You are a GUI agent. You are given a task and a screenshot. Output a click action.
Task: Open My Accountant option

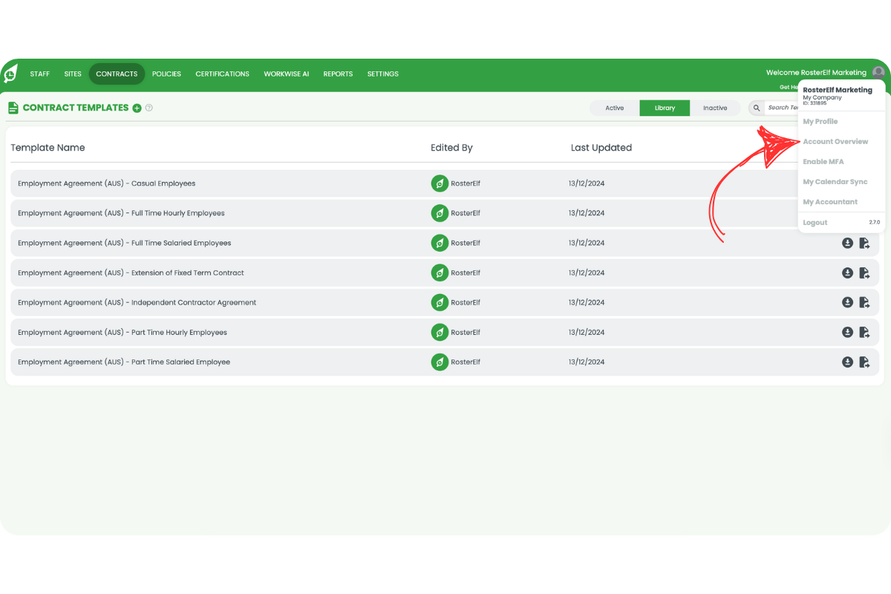click(x=830, y=202)
